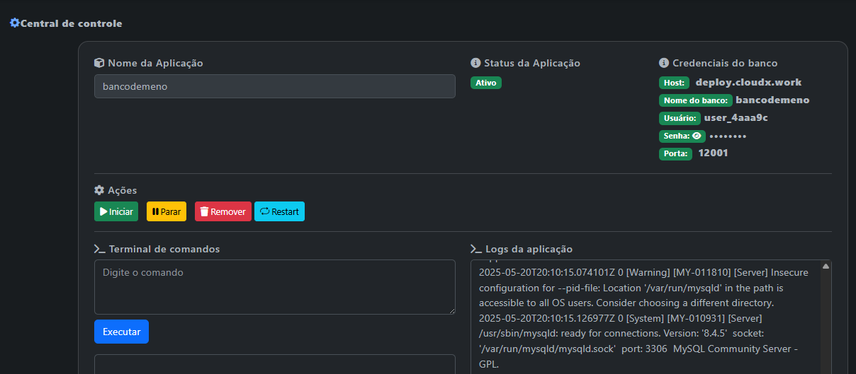Click the Restart button

pos(279,211)
